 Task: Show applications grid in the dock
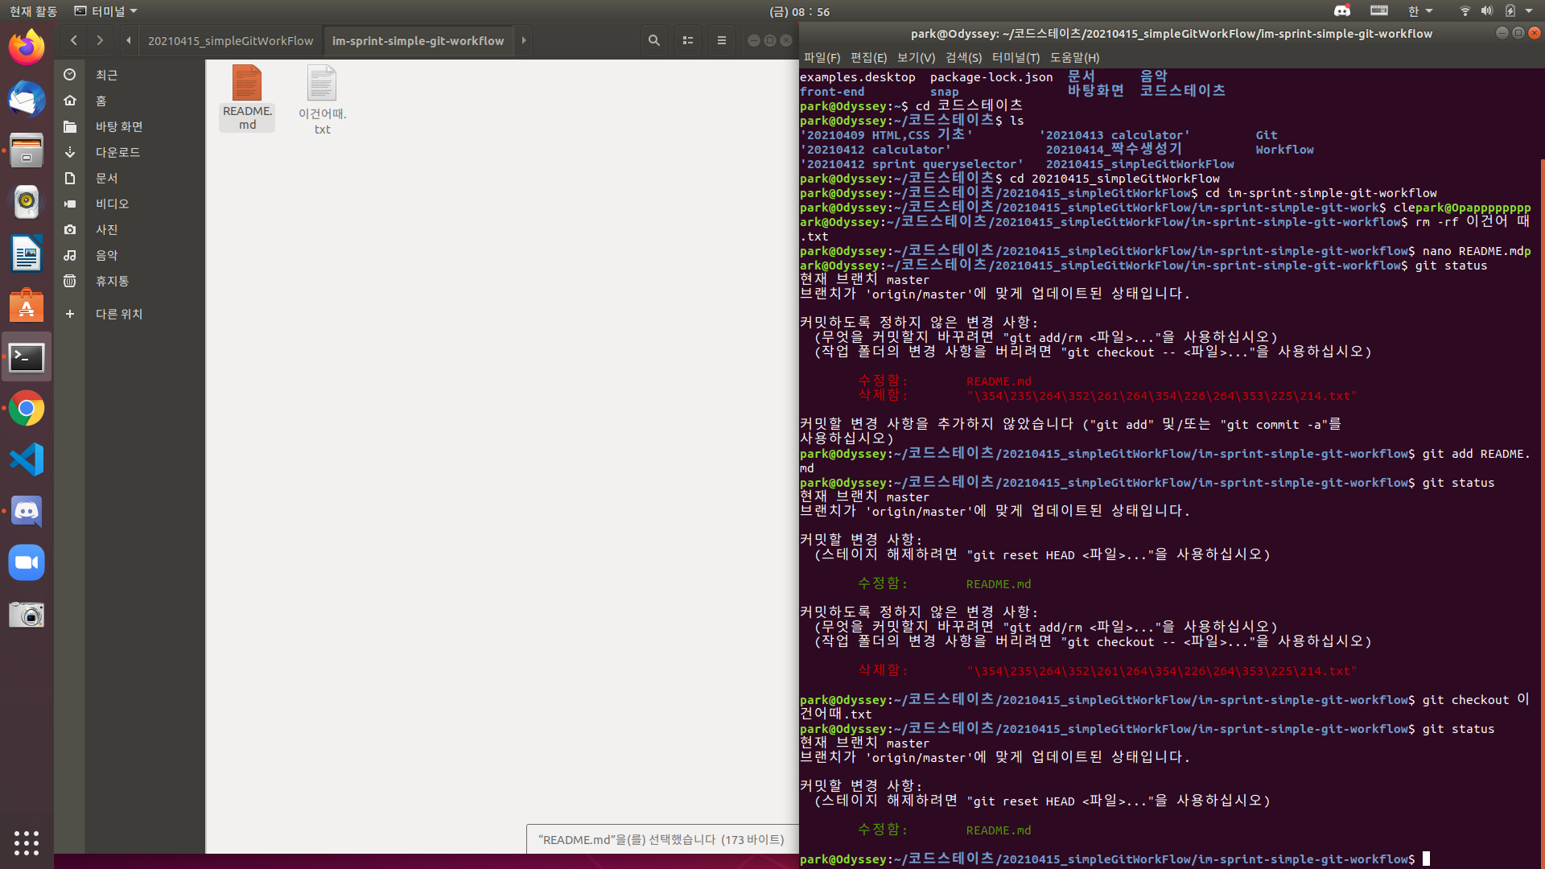[x=27, y=842]
